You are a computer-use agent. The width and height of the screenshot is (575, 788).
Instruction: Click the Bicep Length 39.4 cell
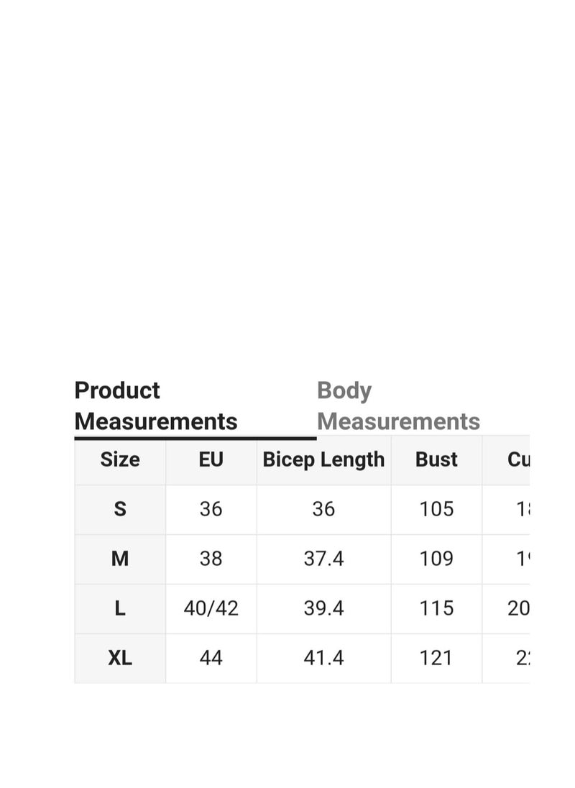tap(324, 608)
